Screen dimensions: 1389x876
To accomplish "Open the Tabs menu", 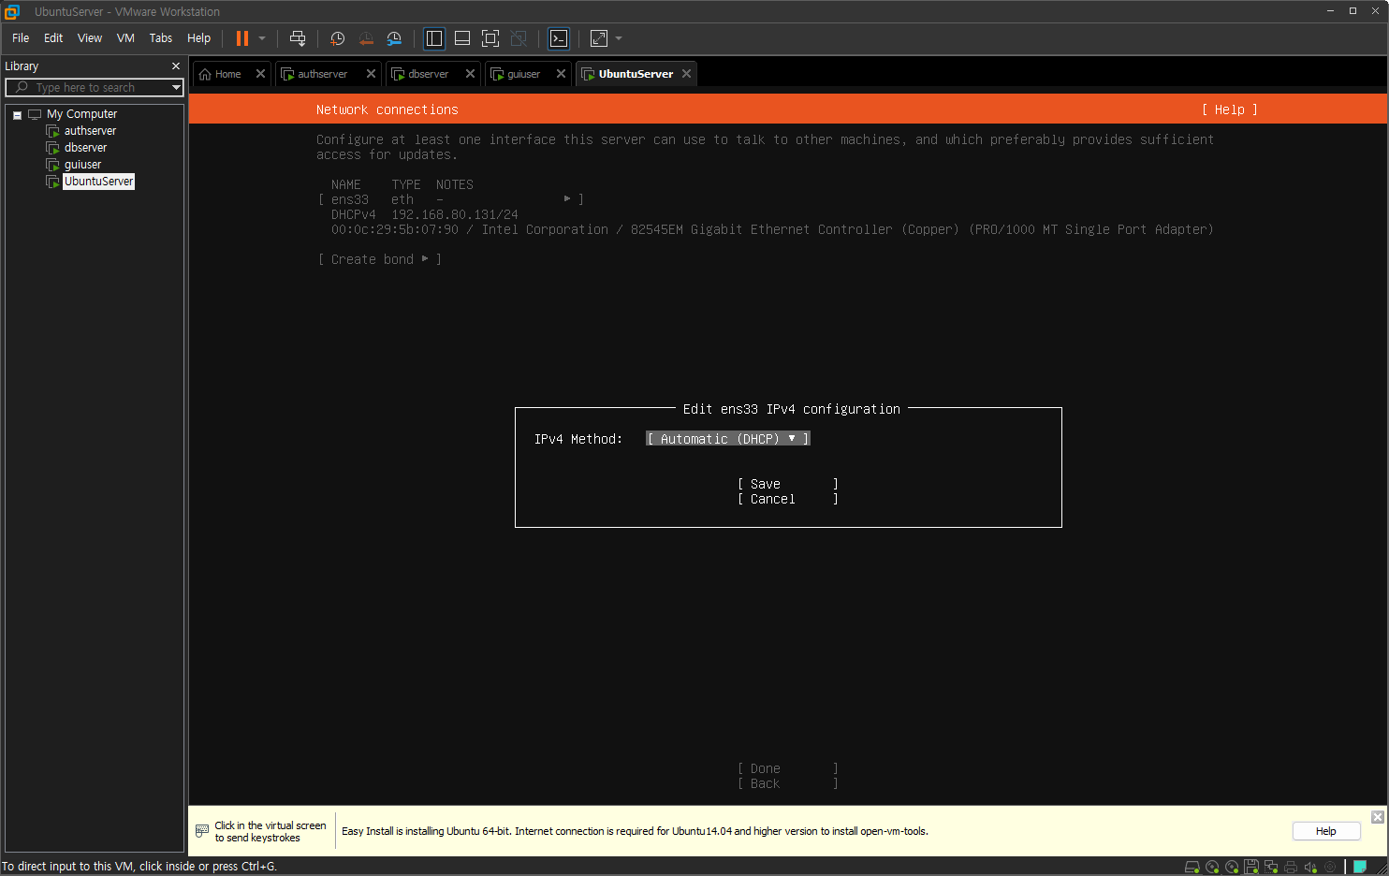I will tap(161, 38).
